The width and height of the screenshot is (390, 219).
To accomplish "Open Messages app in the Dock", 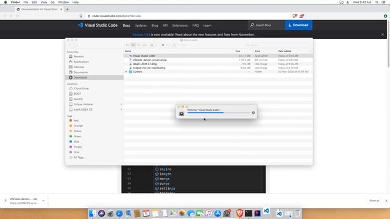I will pyautogui.click(x=191, y=213).
